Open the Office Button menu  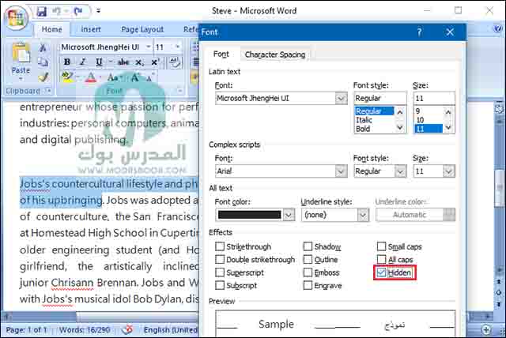(16, 17)
